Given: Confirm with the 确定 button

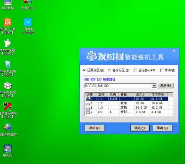Looking at the screenshot, I should [140, 128].
